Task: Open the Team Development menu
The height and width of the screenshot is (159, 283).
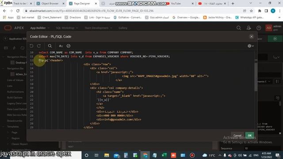Action: 98,28
